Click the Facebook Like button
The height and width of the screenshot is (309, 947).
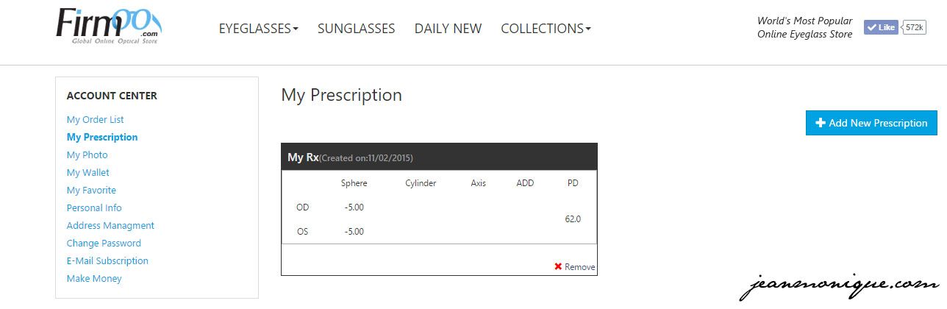point(881,27)
